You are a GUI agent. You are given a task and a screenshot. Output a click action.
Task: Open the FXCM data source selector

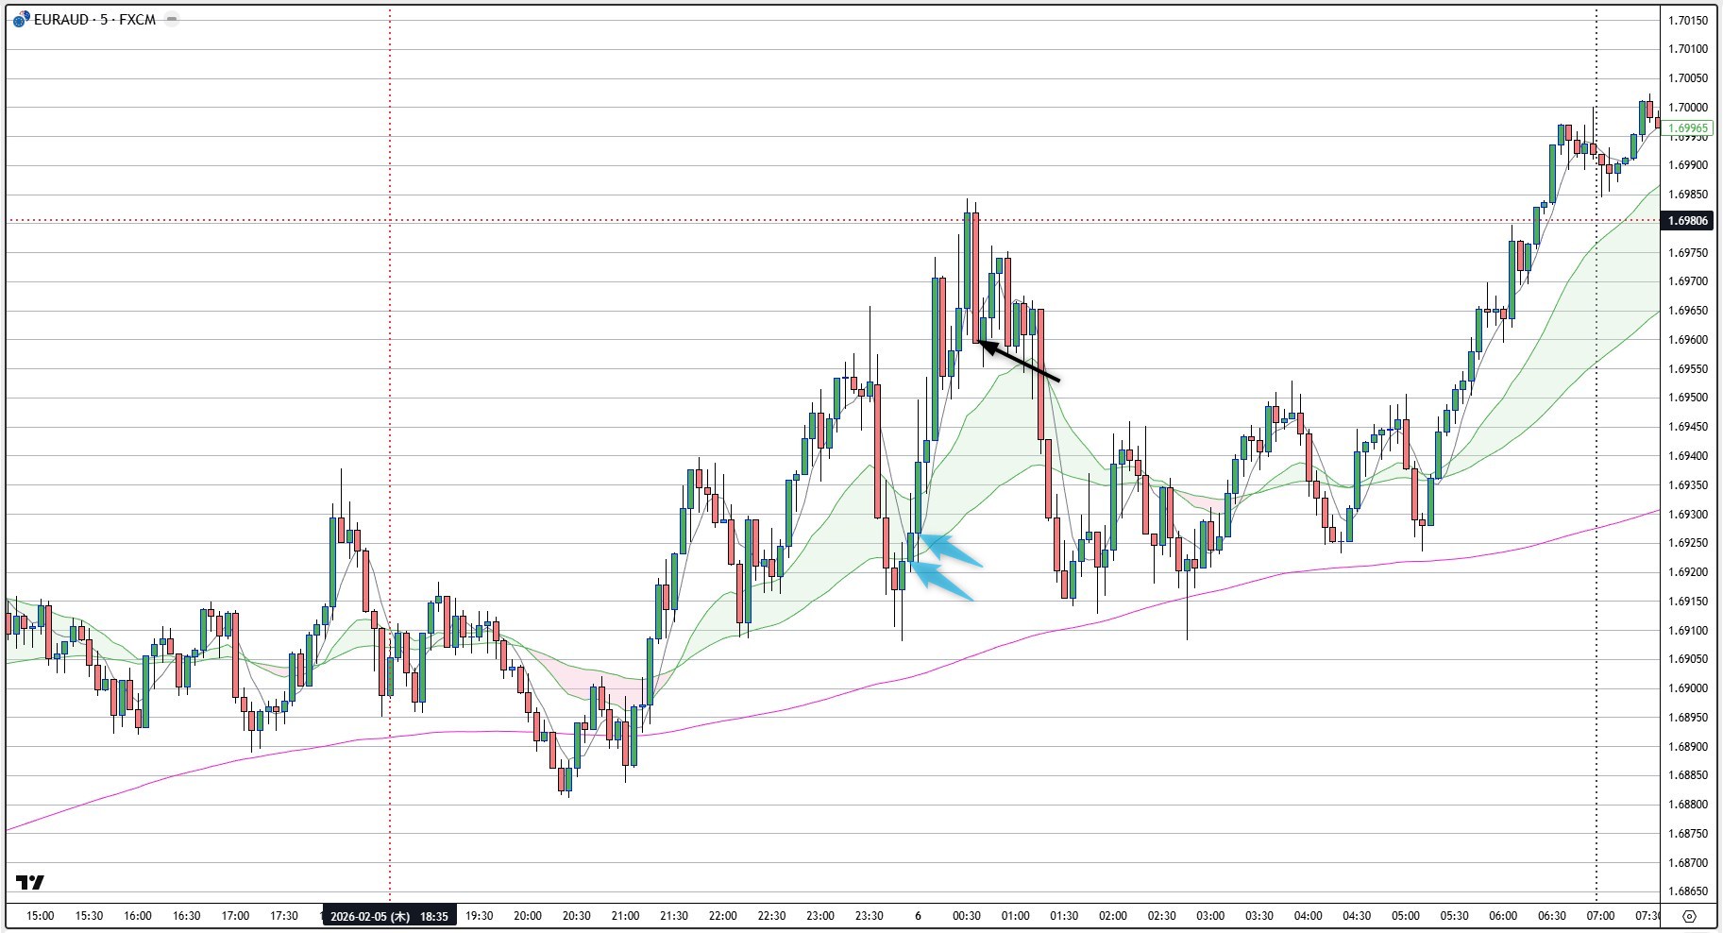pyautogui.click(x=137, y=18)
